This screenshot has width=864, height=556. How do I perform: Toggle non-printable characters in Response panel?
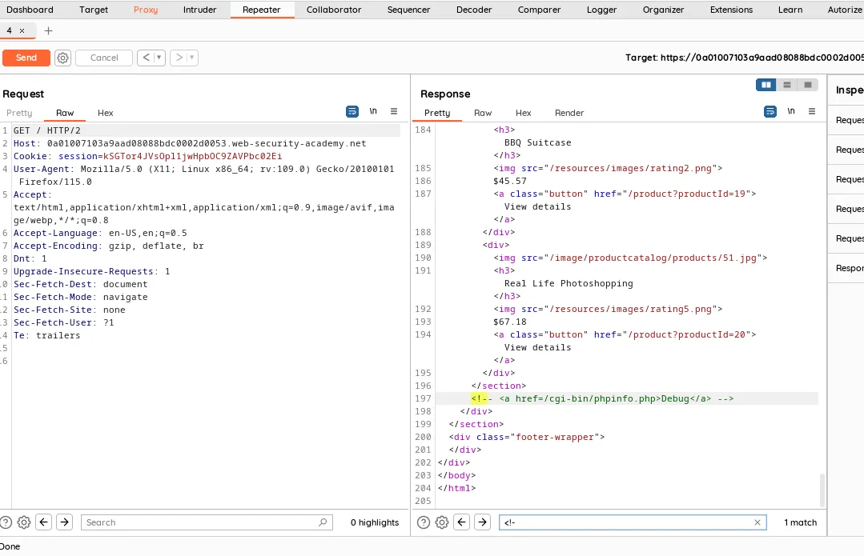pos(790,111)
